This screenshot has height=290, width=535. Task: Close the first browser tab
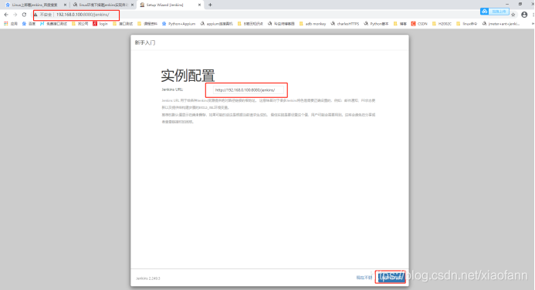tap(65, 5)
